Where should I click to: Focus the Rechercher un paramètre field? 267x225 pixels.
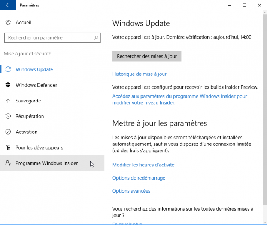pos(52,38)
